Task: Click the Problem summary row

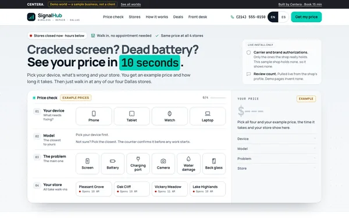Action: (276, 159)
